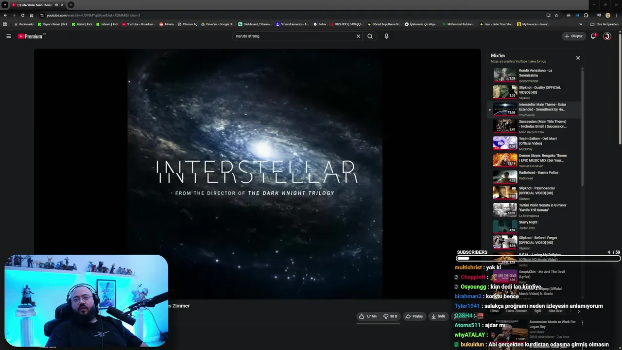Open options for Succession Music to Work For

583,322
